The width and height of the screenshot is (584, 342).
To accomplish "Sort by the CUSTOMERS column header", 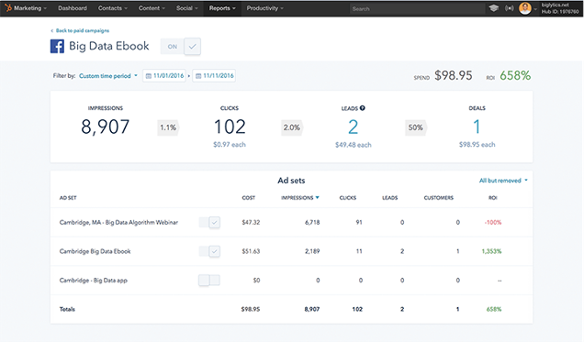I will click(x=439, y=198).
